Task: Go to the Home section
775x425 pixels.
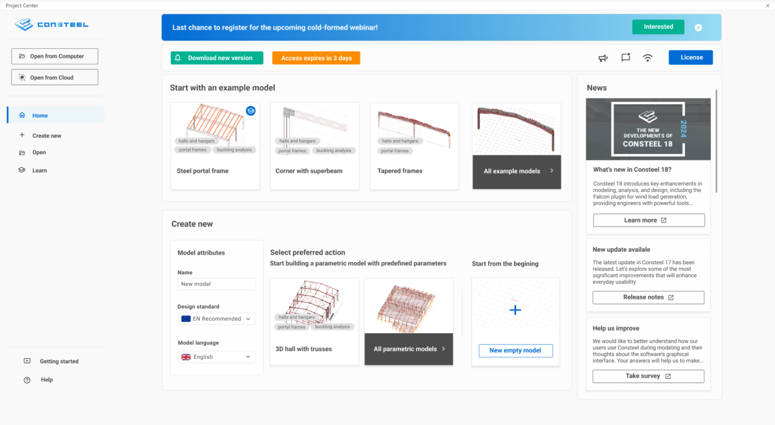Action: pos(56,115)
